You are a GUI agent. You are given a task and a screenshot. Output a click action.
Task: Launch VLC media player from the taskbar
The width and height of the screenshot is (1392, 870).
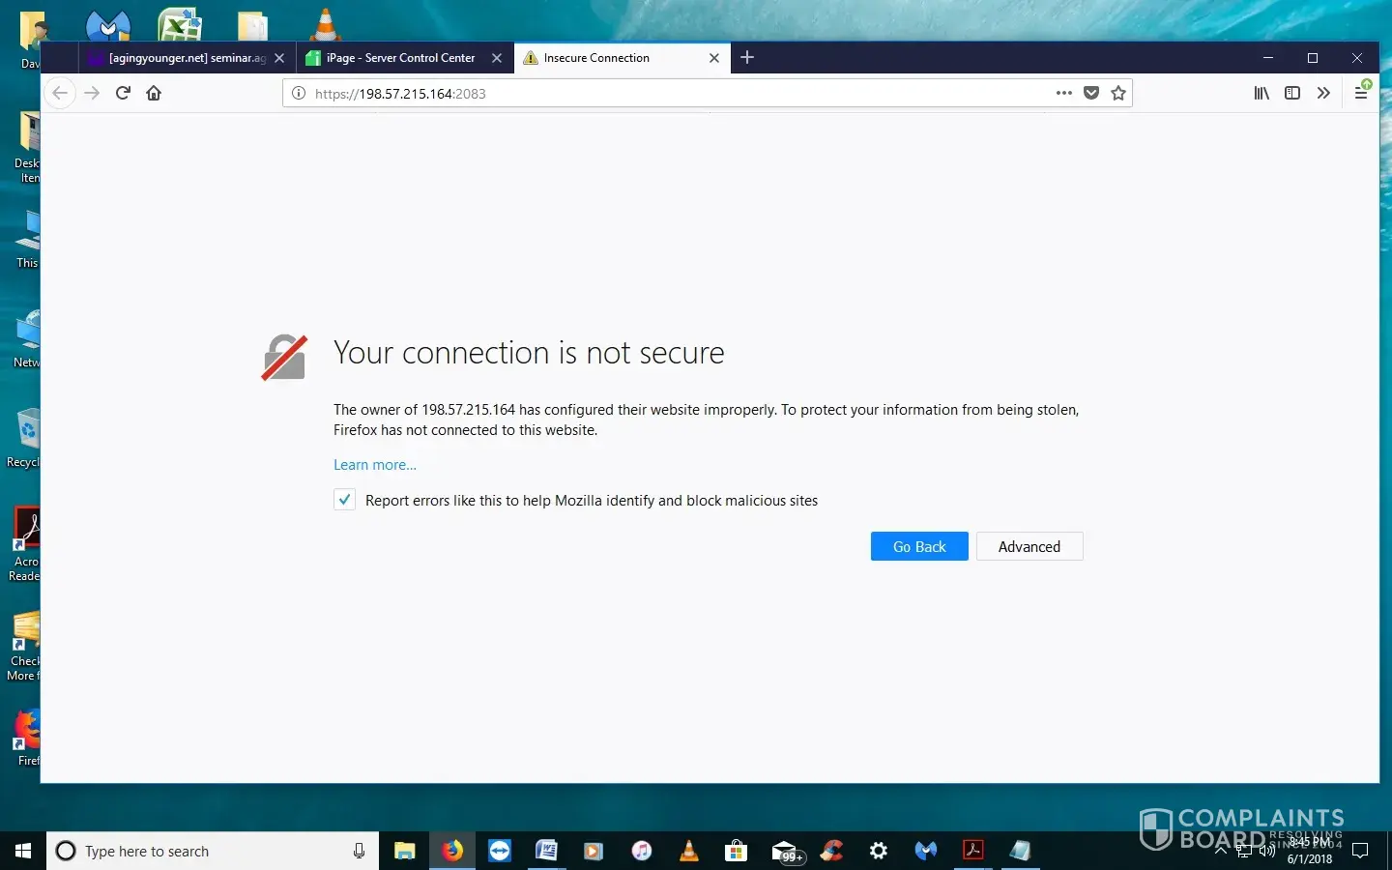(689, 851)
